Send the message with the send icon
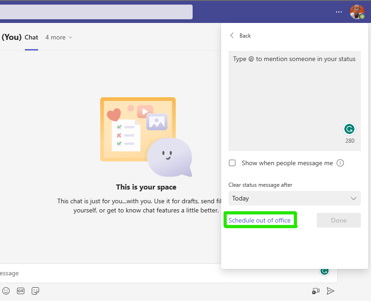The height and width of the screenshot is (301, 371). [330, 290]
